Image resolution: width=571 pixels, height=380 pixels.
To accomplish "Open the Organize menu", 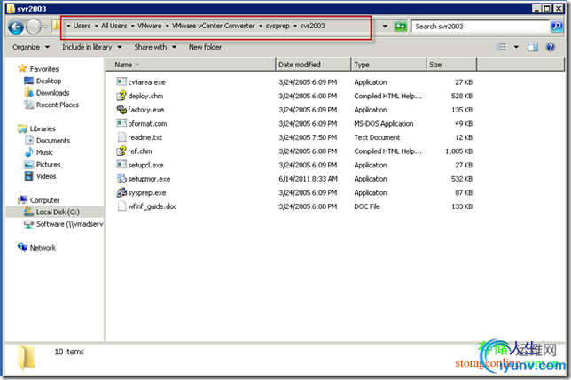I will (x=31, y=47).
